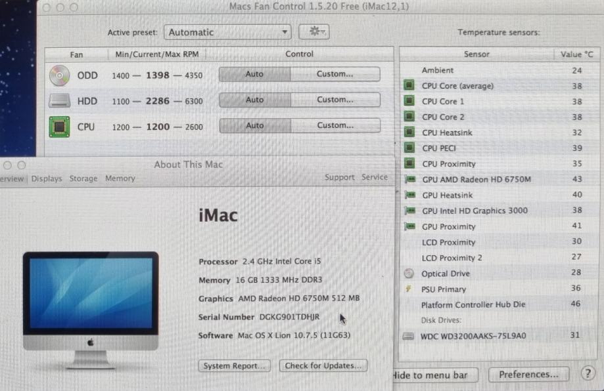Screen dimensions: 604x391
Task: Click Hide to menu bar button
Action: 435,375
